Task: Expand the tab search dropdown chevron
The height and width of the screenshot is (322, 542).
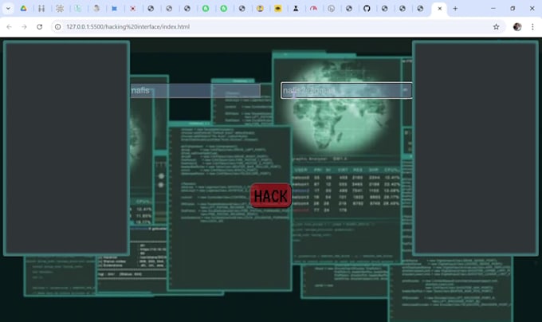Action: 8,8
